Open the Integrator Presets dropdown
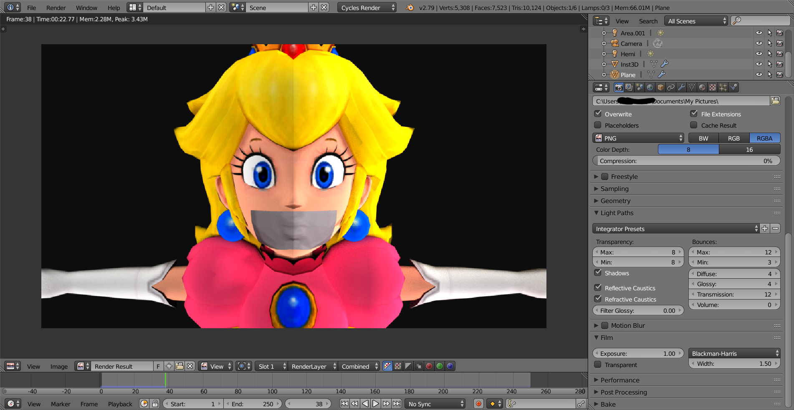The width and height of the screenshot is (794, 410). 676,229
